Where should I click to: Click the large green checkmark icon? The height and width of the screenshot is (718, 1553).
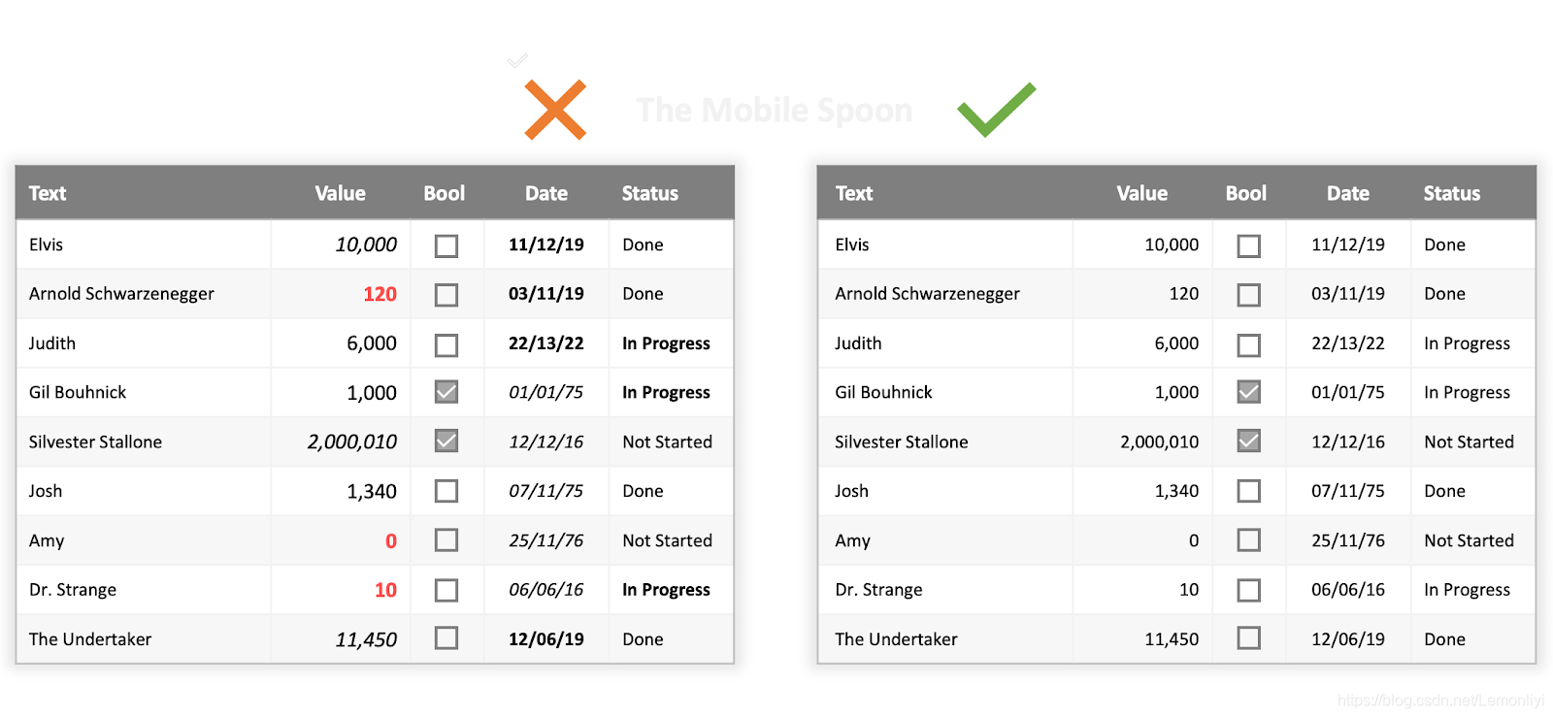[x=997, y=109]
